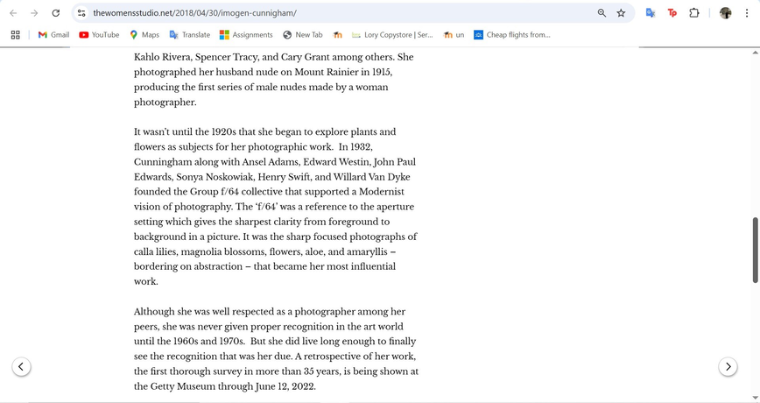The image size is (760, 403).
Task: Open the Maps bookmark
Action: tap(144, 35)
